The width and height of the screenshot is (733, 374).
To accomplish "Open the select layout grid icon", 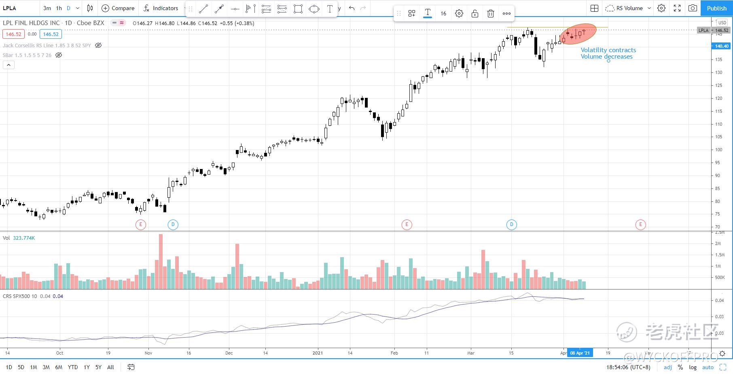I will (594, 8).
